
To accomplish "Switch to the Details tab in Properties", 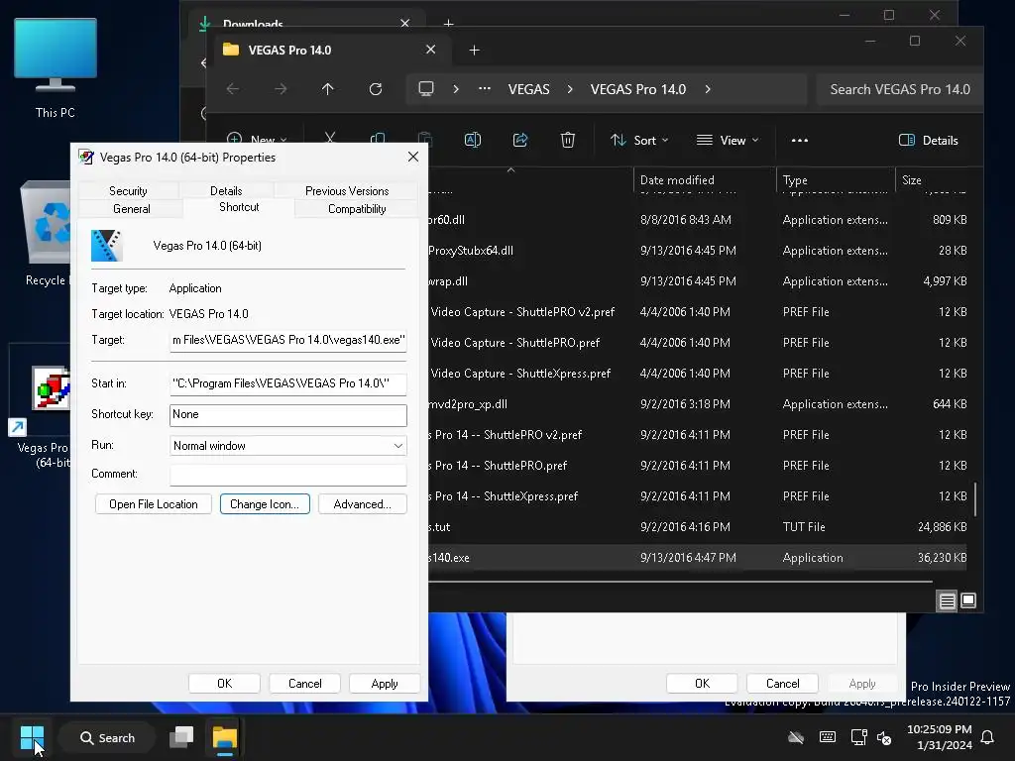I will click(x=226, y=191).
